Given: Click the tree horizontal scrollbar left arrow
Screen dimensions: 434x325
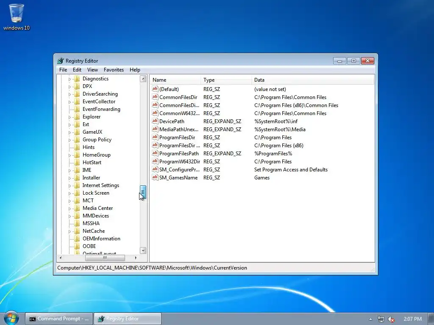Looking at the screenshot, I should click(x=61, y=258).
